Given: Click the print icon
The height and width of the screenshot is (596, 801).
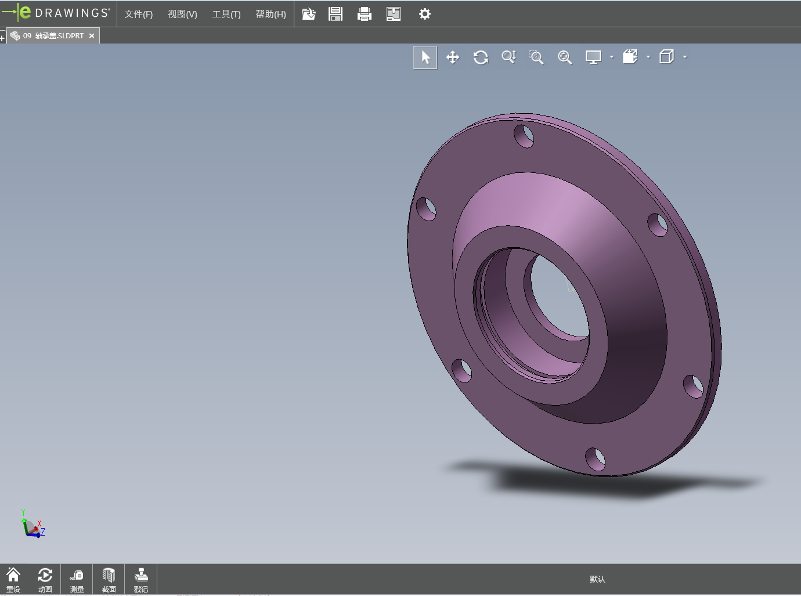Looking at the screenshot, I should click(x=365, y=14).
